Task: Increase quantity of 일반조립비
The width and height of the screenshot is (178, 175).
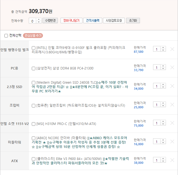Action: point(163,103)
